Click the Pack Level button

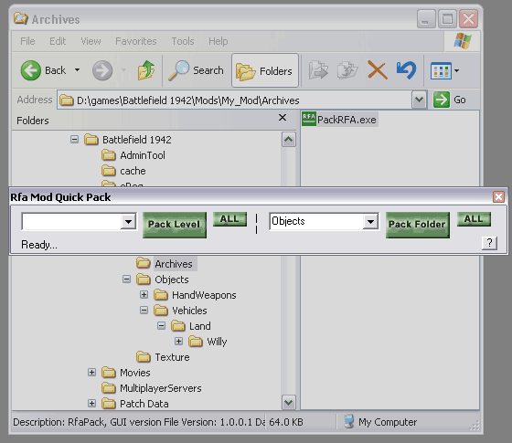[175, 225]
